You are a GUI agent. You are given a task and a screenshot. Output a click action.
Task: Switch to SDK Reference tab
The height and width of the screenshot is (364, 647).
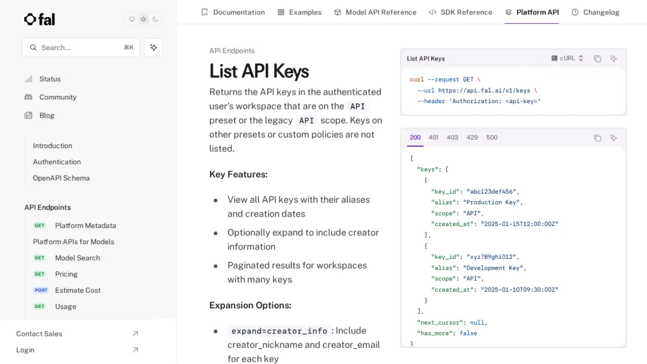pos(460,12)
